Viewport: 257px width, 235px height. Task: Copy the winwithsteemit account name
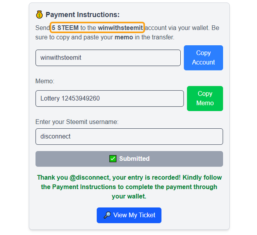203,58
